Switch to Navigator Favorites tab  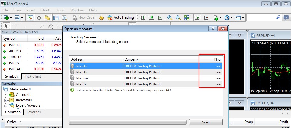(34, 112)
